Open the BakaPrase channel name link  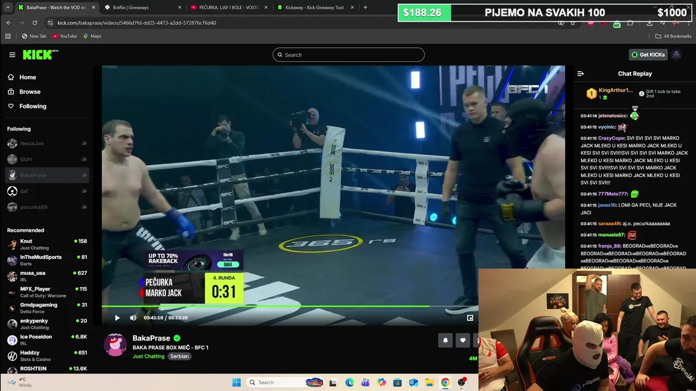[151, 338]
